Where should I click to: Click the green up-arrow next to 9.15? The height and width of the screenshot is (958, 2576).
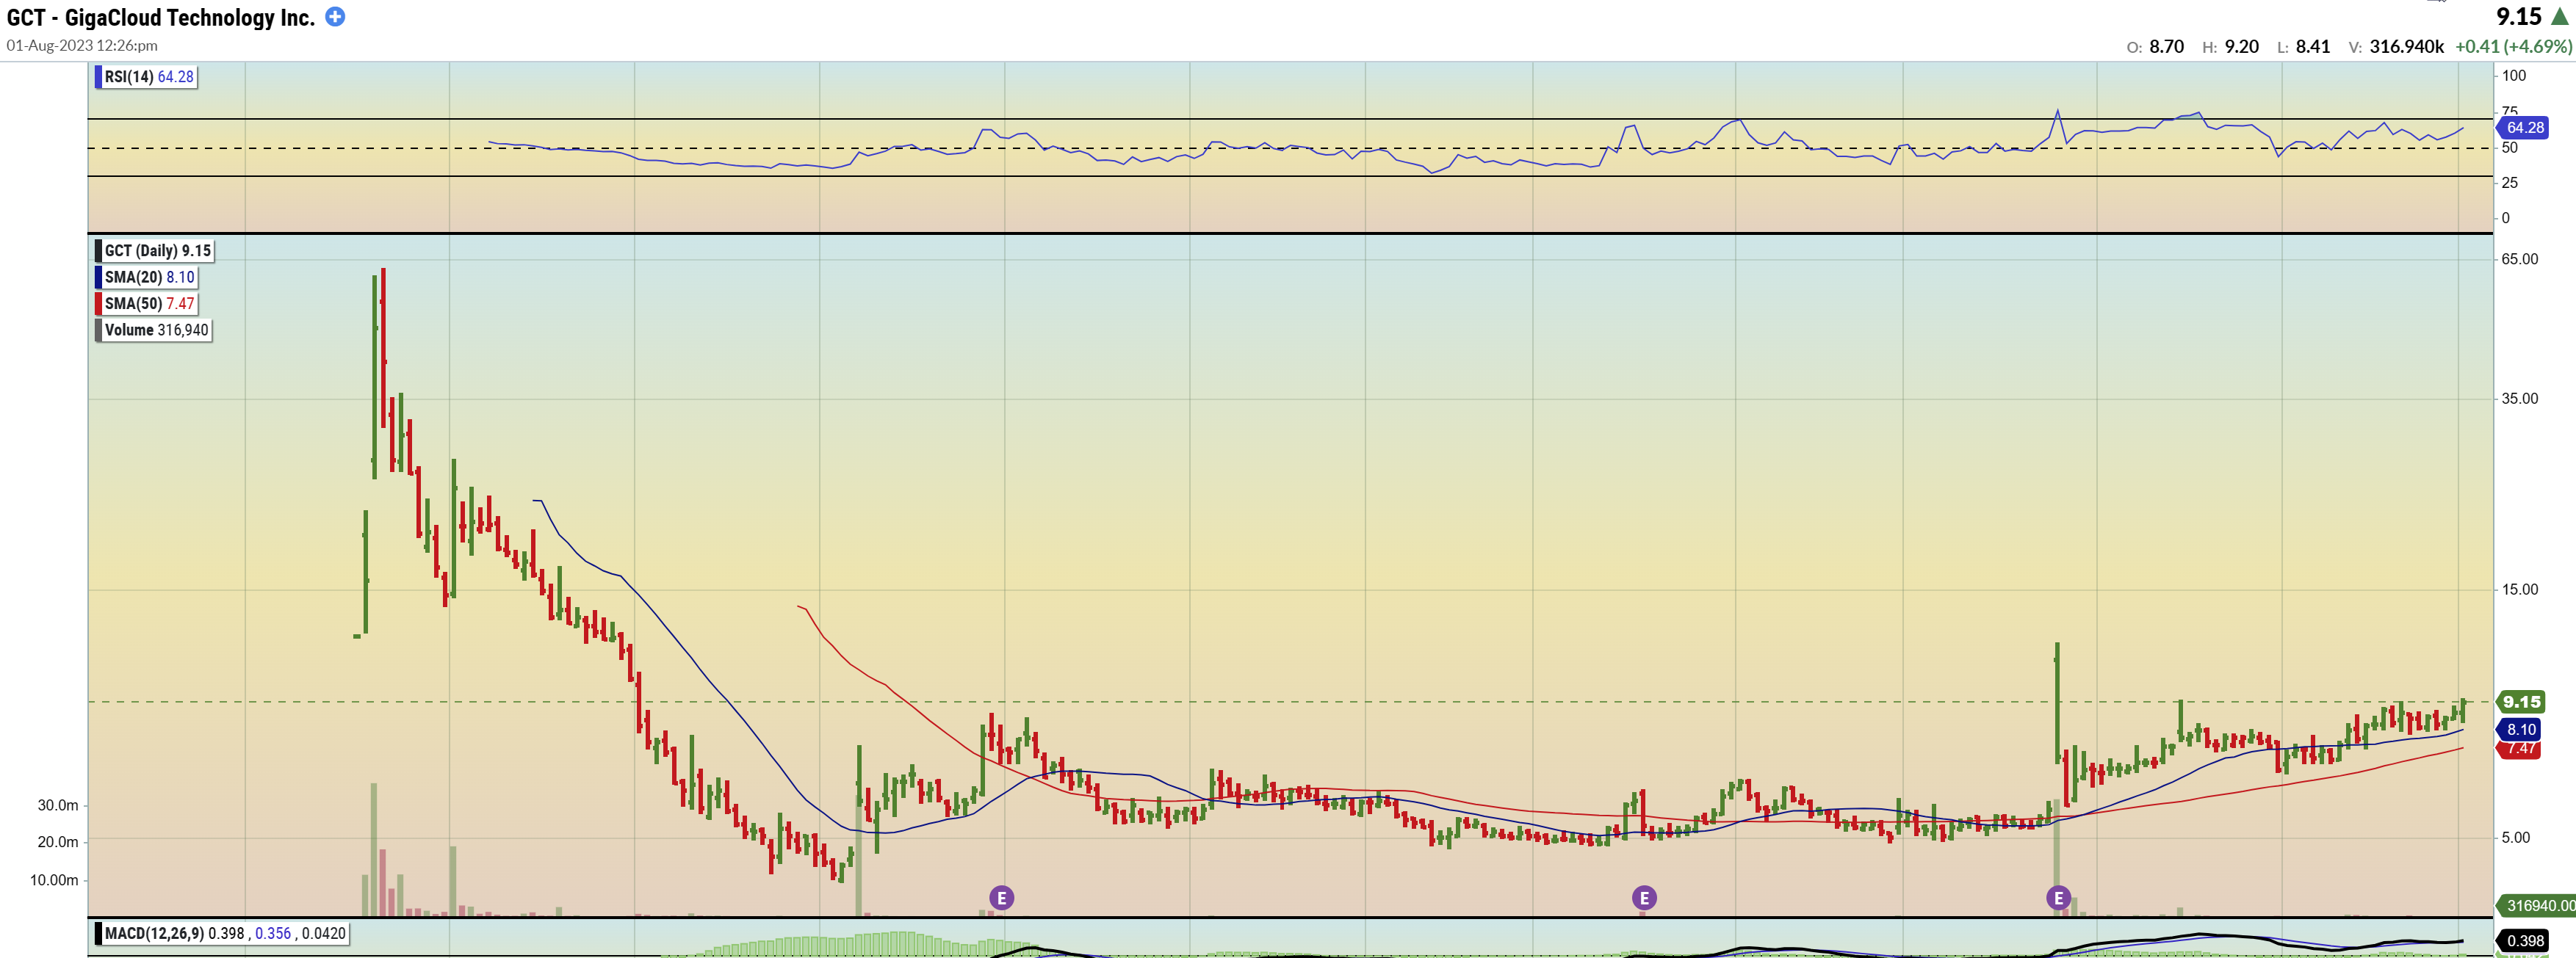tap(2560, 17)
